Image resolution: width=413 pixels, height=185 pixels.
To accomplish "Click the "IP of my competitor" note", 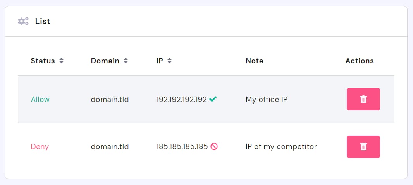I will point(281,147).
